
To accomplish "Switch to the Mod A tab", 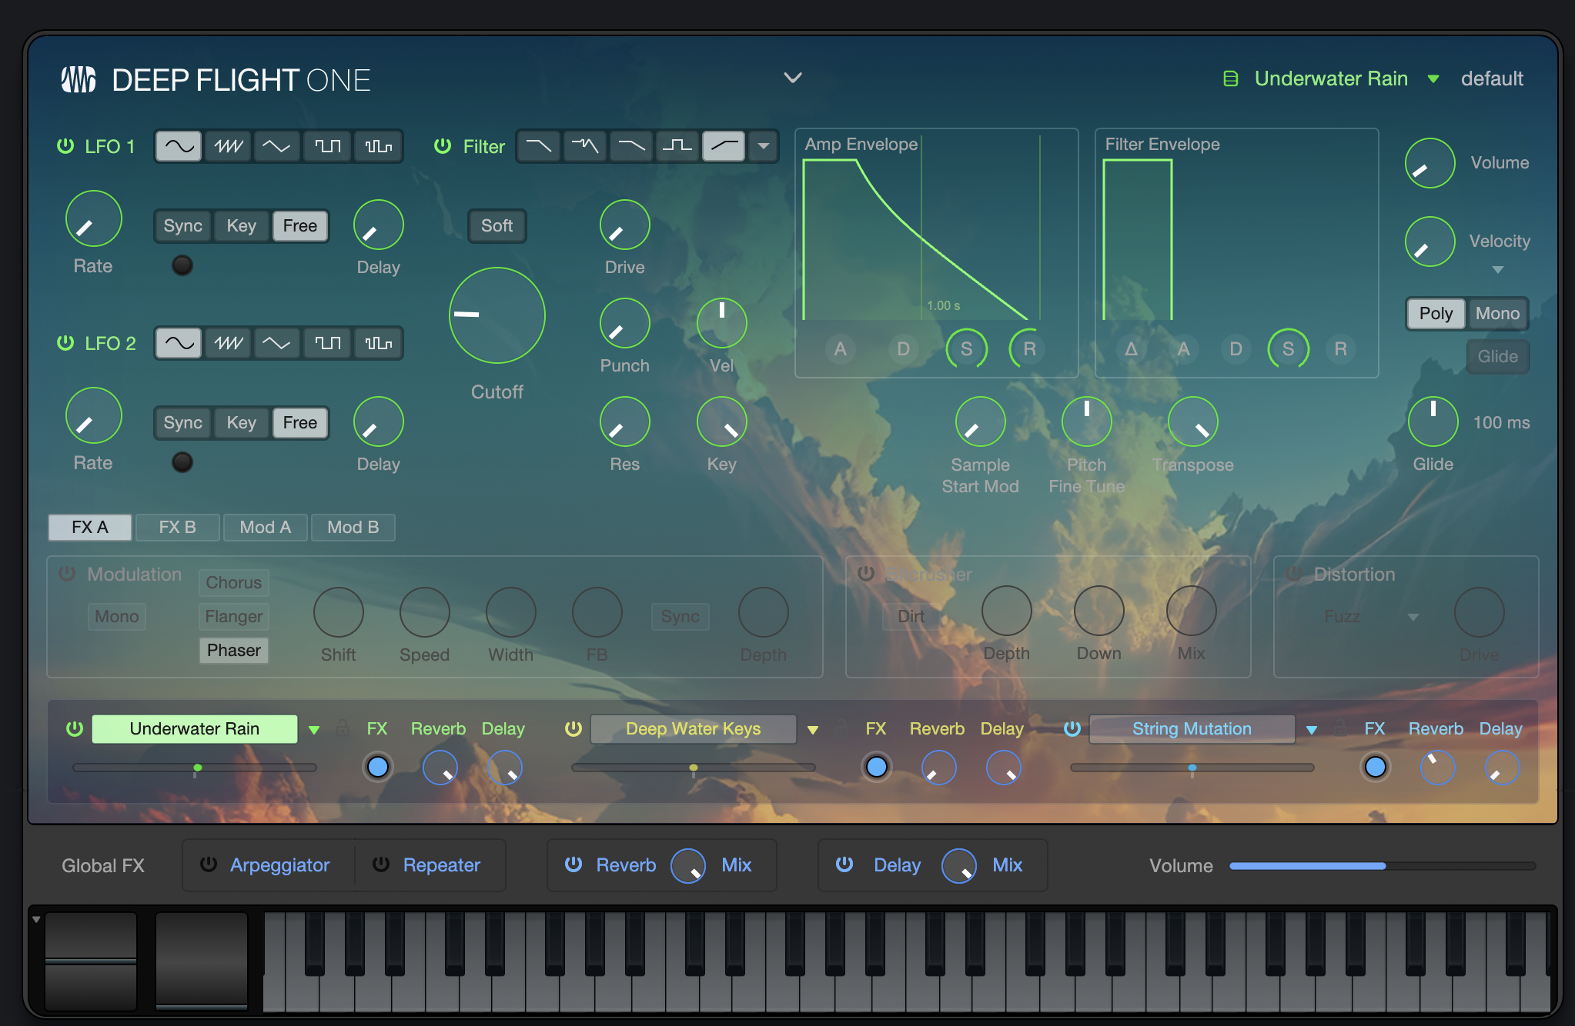I will coord(265,528).
